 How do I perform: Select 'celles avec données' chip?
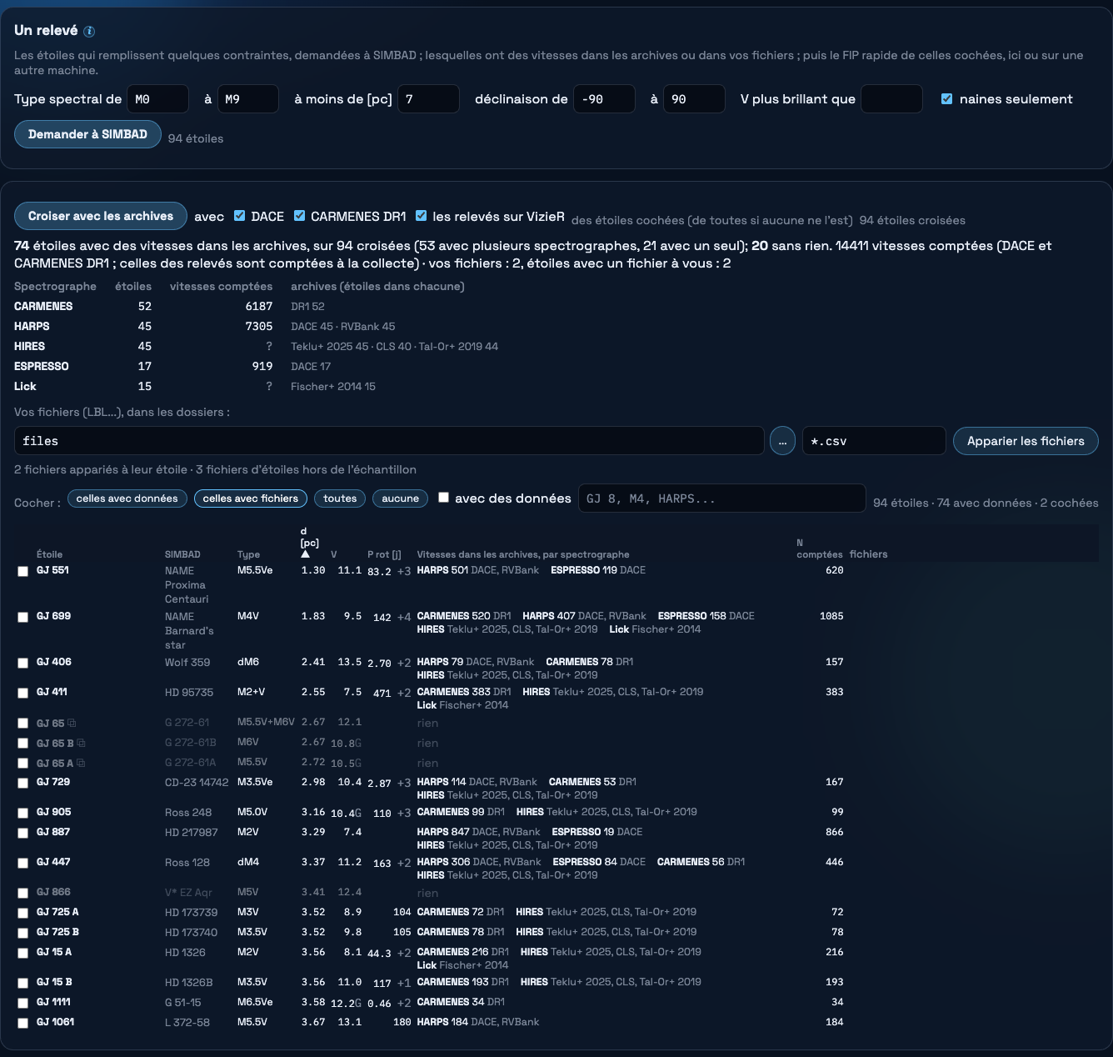click(x=127, y=498)
